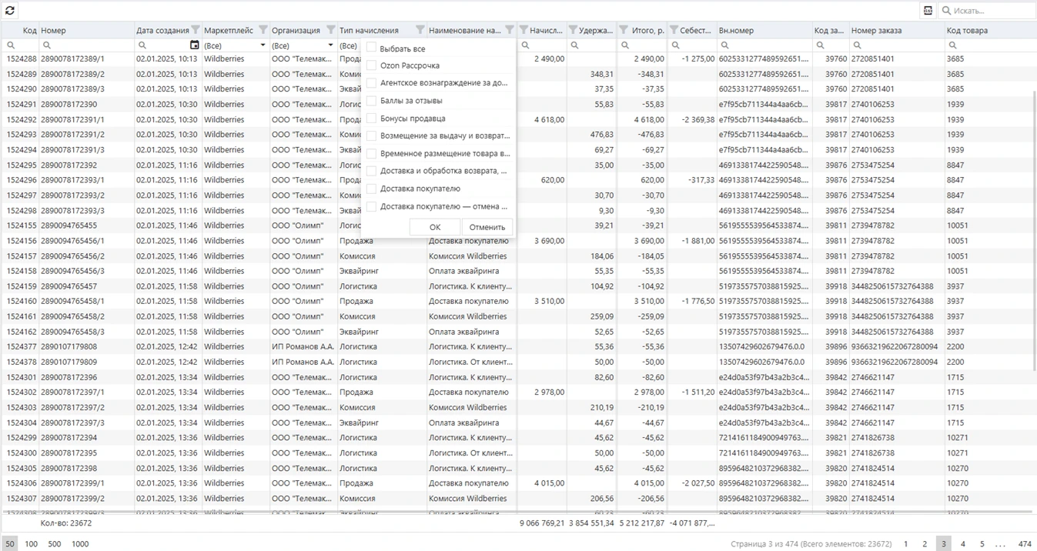The width and height of the screenshot is (1037, 551).
Task: Refresh the table data
Action: [11, 8]
